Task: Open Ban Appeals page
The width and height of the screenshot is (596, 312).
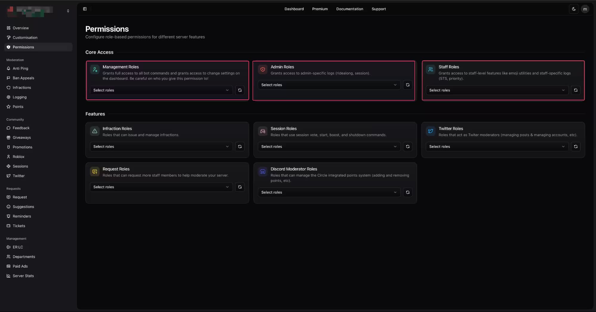Action: (x=38, y=78)
